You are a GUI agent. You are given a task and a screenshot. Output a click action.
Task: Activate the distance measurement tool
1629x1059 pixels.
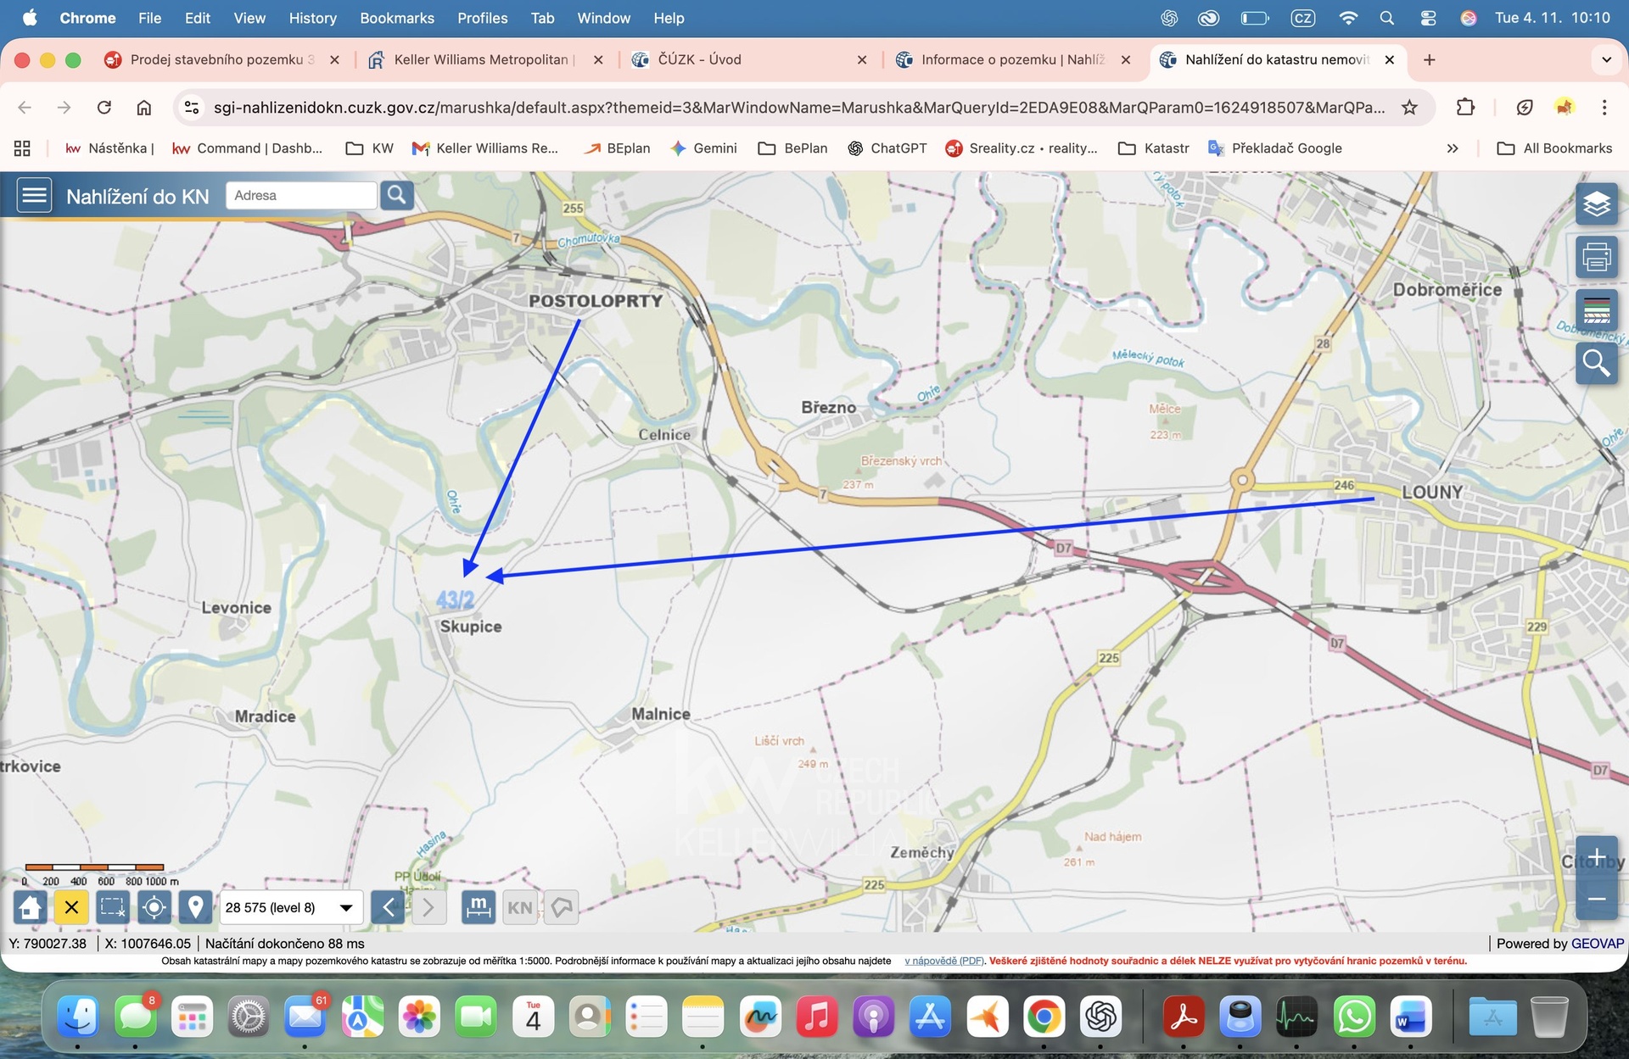pyautogui.click(x=478, y=907)
